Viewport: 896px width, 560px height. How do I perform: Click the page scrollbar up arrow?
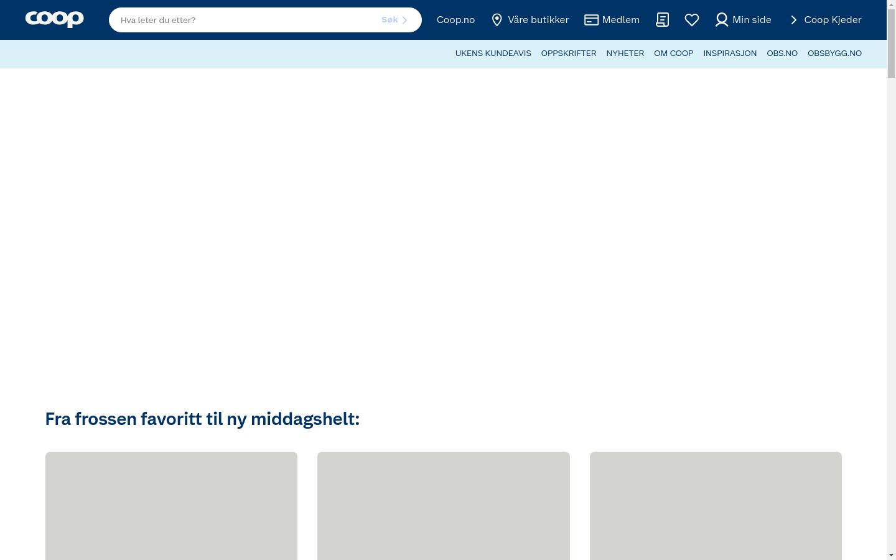coord(891,5)
